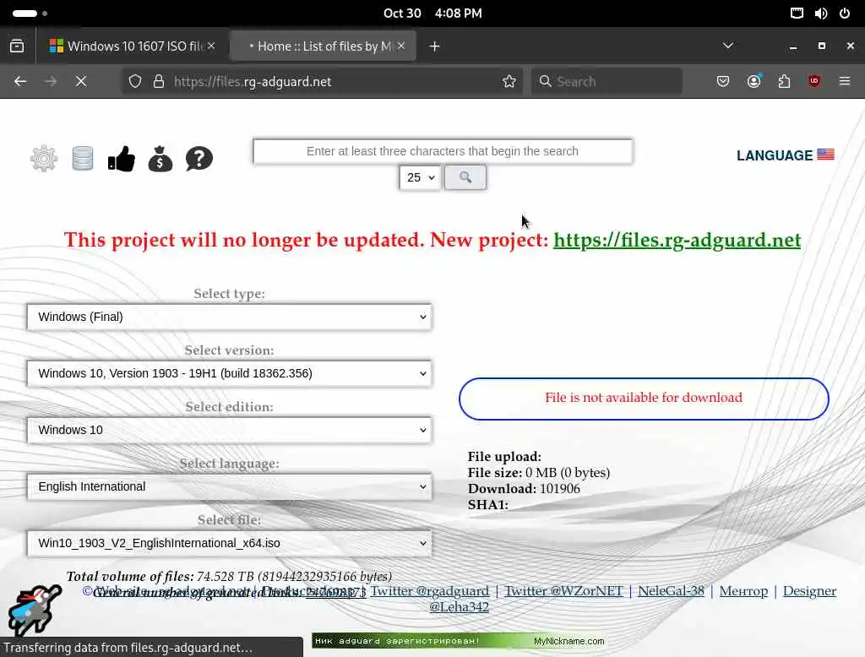Open the @Leha342 link
The height and width of the screenshot is (657, 865).
[459, 607]
